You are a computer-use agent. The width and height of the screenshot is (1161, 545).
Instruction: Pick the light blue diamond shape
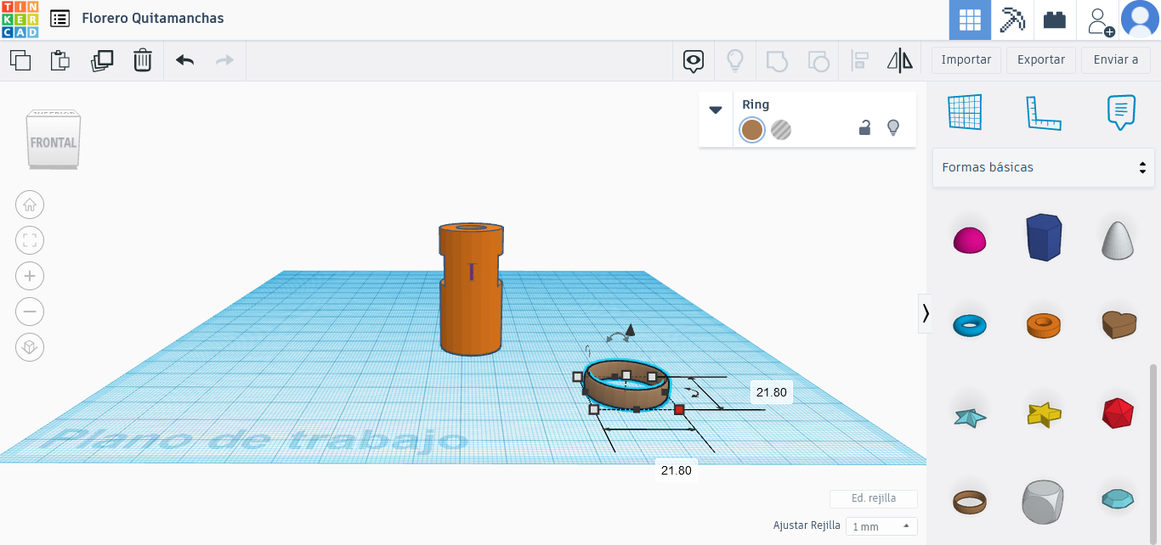click(x=1118, y=500)
